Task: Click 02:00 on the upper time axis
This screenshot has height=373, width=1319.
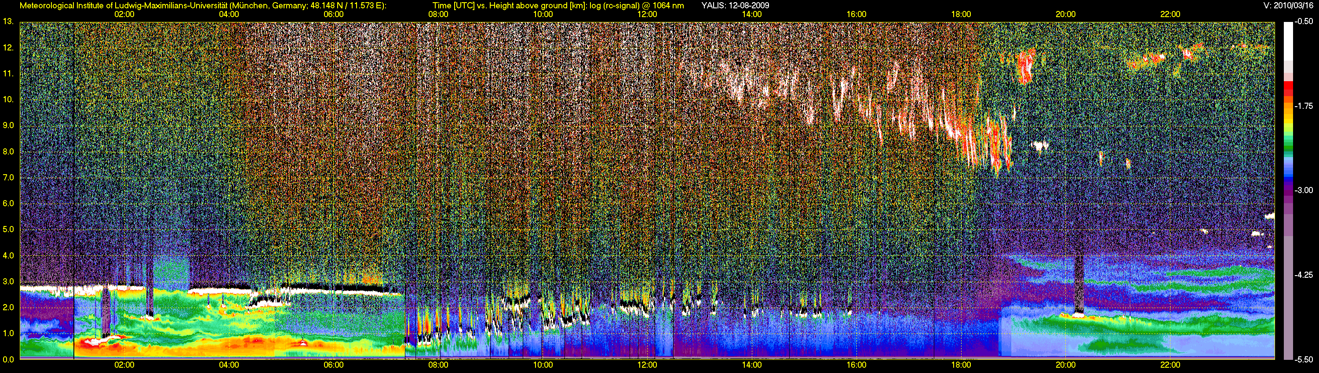Action: pyautogui.click(x=124, y=14)
